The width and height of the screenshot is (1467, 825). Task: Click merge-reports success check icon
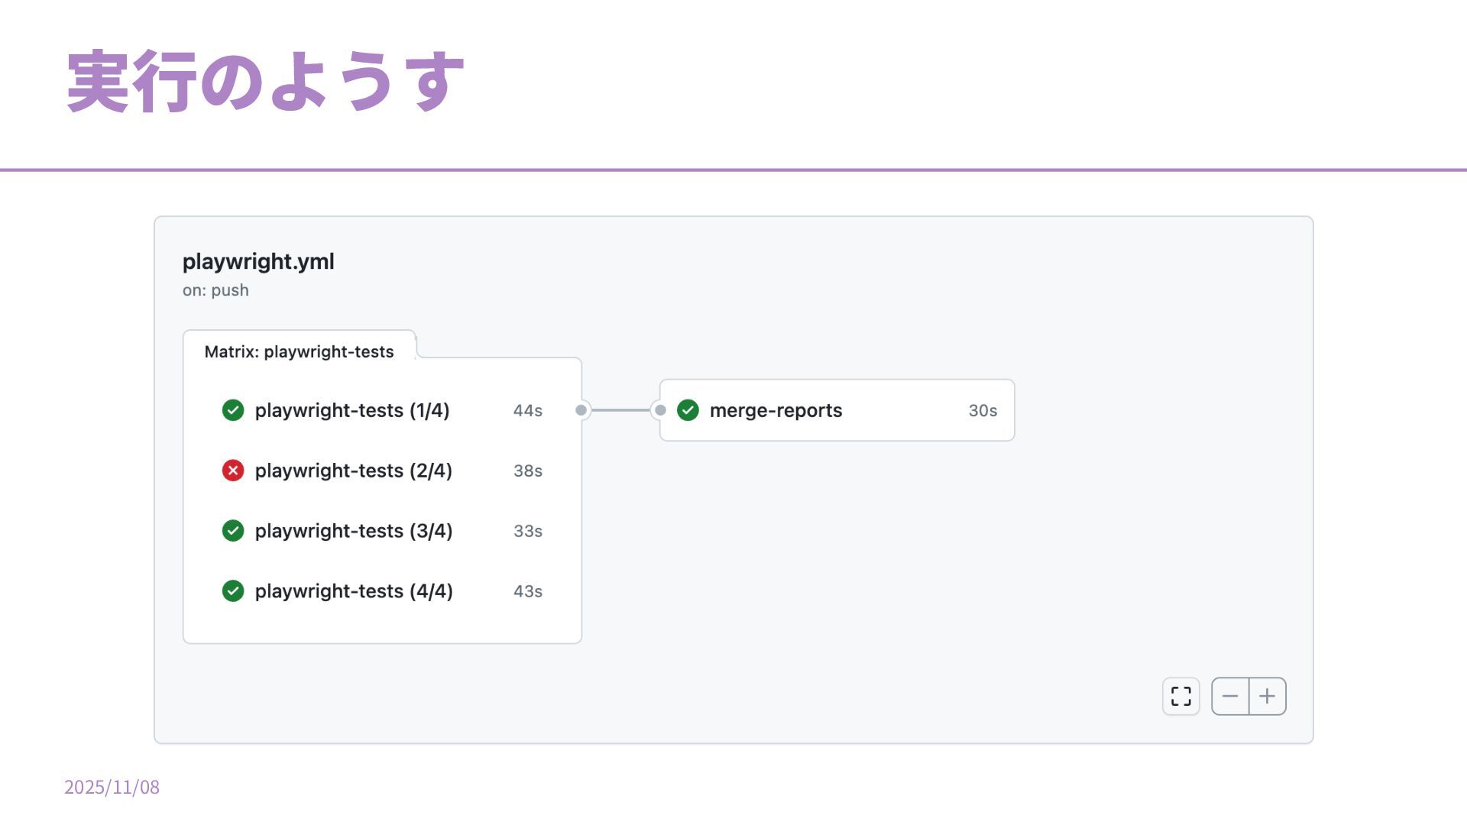[688, 410]
